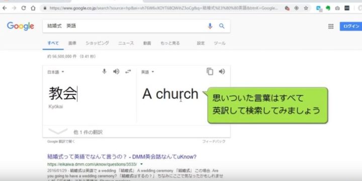Open もっと見る menu
362x181 pixels.
170,43
